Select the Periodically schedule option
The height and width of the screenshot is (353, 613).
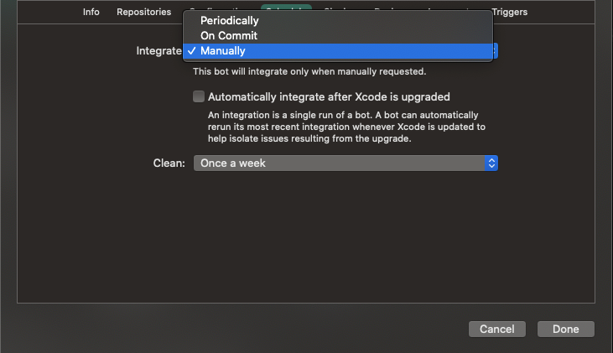338,21
